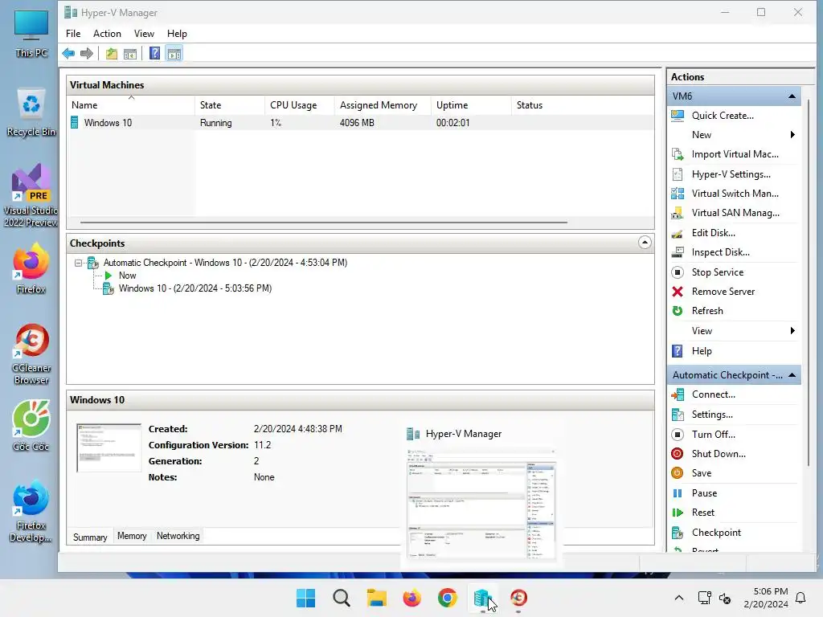Expand the New submenu arrow
The image size is (823, 617).
click(x=792, y=135)
